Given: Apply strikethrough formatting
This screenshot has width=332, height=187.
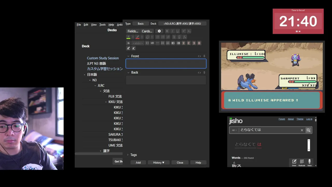Looking at the screenshot, I should [128, 43].
